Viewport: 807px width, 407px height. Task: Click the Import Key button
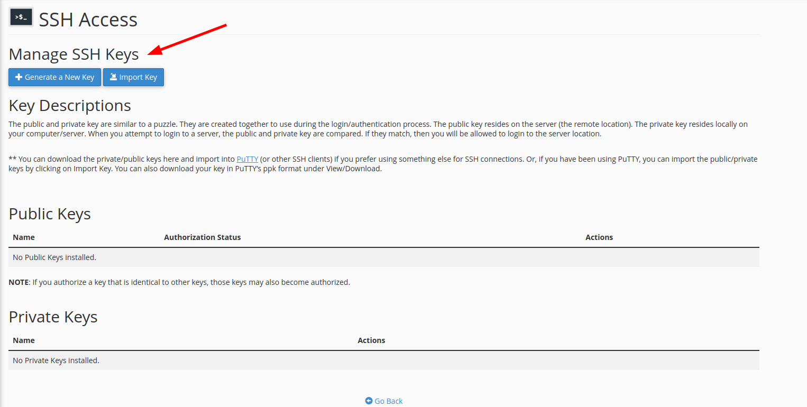click(133, 77)
